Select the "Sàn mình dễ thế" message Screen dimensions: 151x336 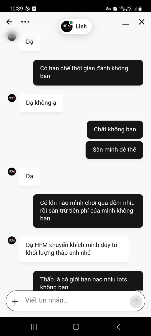pyautogui.click(x=114, y=150)
